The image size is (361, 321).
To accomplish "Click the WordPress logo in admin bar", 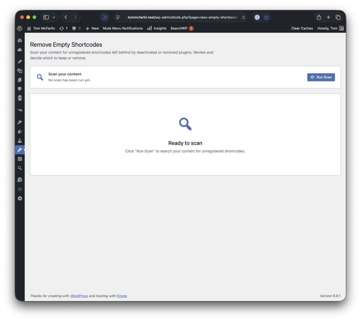I will click(20, 28).
